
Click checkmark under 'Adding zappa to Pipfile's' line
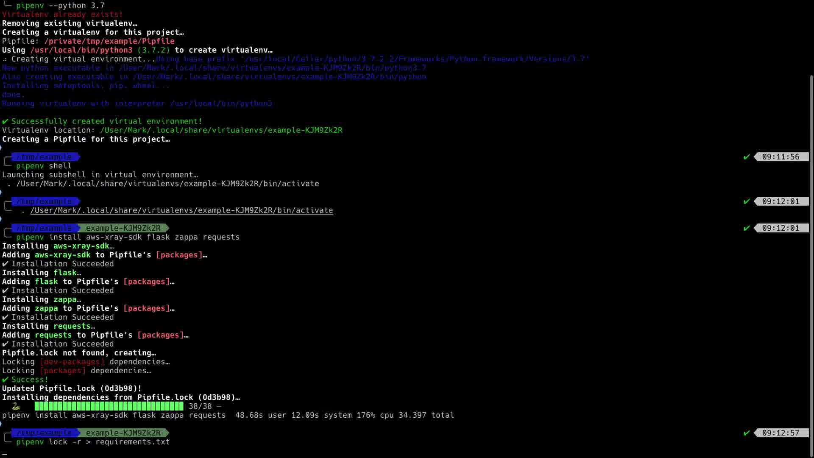pos(5,317)
